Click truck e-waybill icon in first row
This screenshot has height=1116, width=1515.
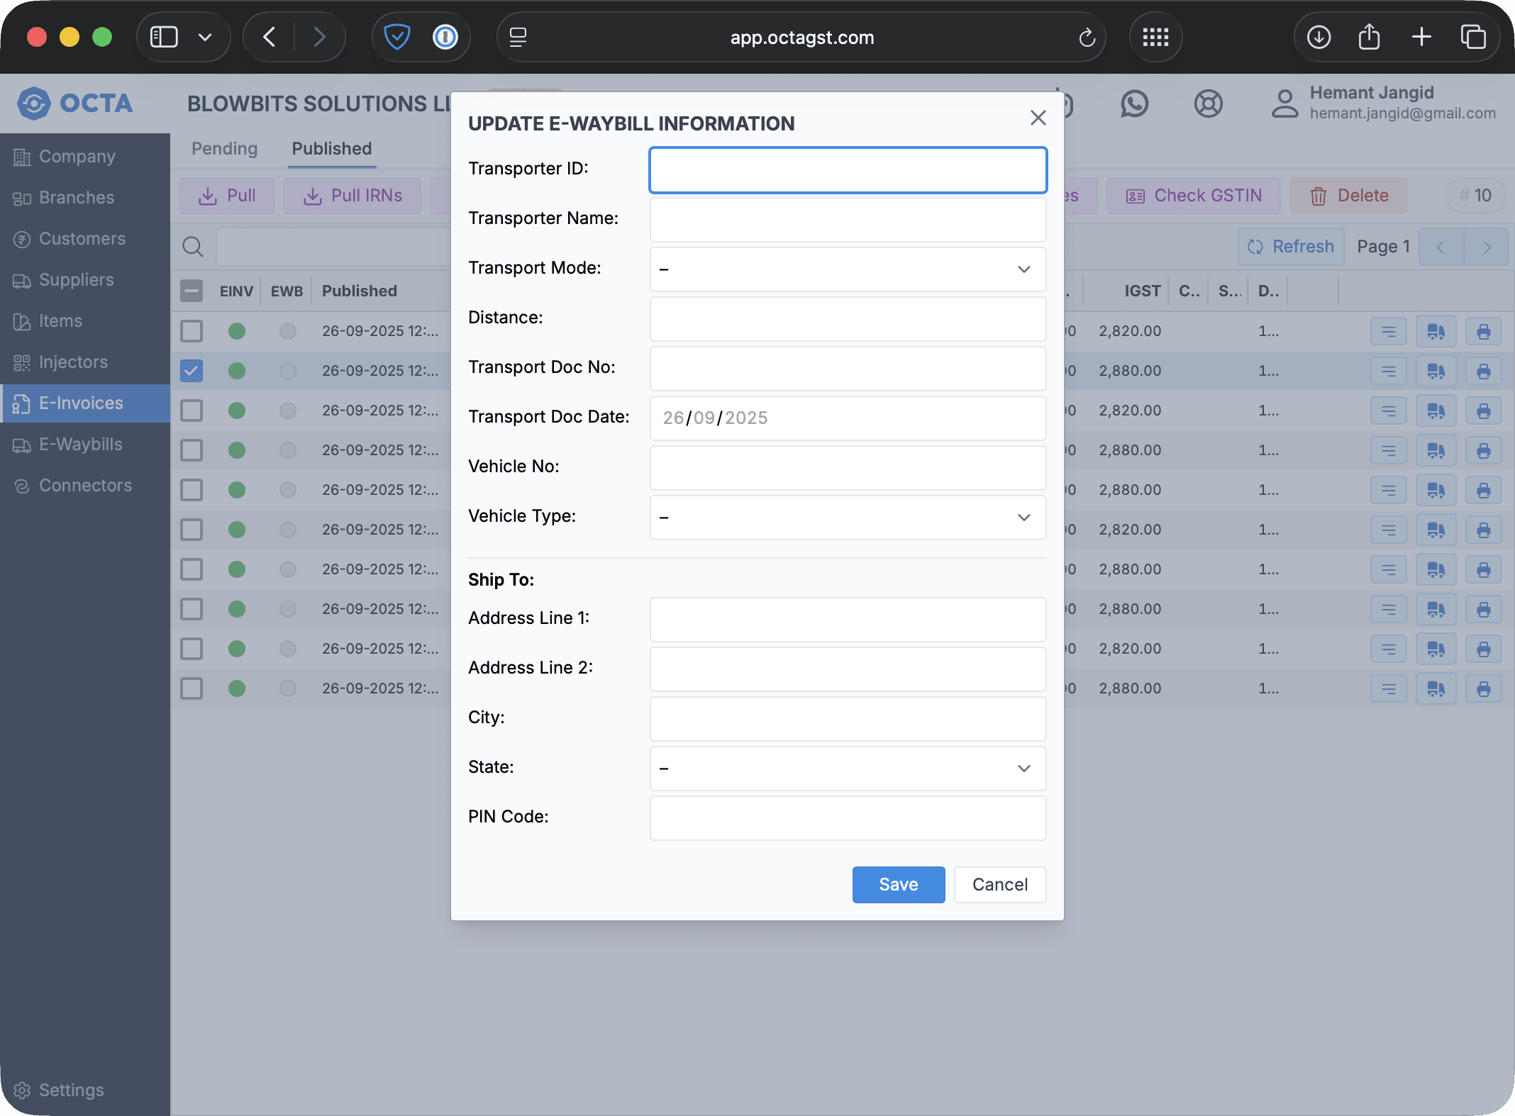1436,331
